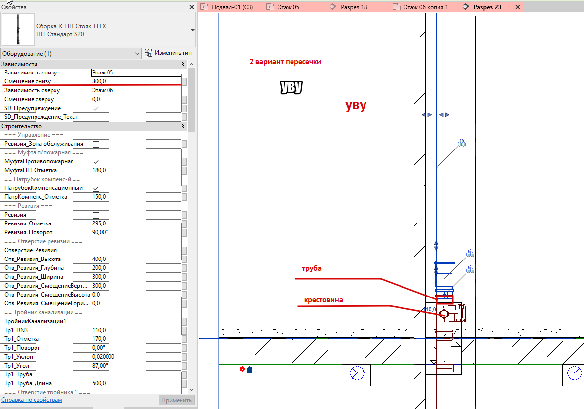Image resolution: width=584 pixels, height=409 pixels.
Task: Click the Изменить тип button label
Action: pos(173,53)
